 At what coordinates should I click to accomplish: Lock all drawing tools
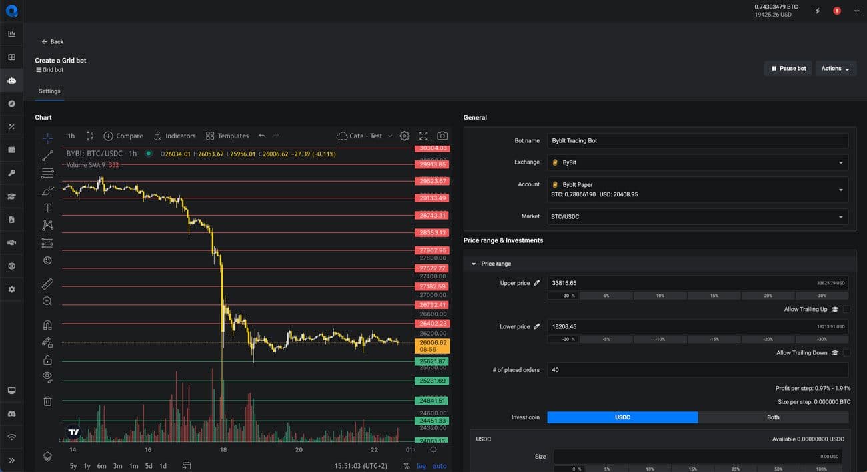[47, 360]
